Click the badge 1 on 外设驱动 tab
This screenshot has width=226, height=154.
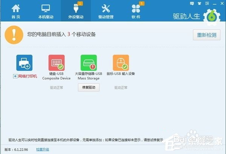tap(80, 3)
